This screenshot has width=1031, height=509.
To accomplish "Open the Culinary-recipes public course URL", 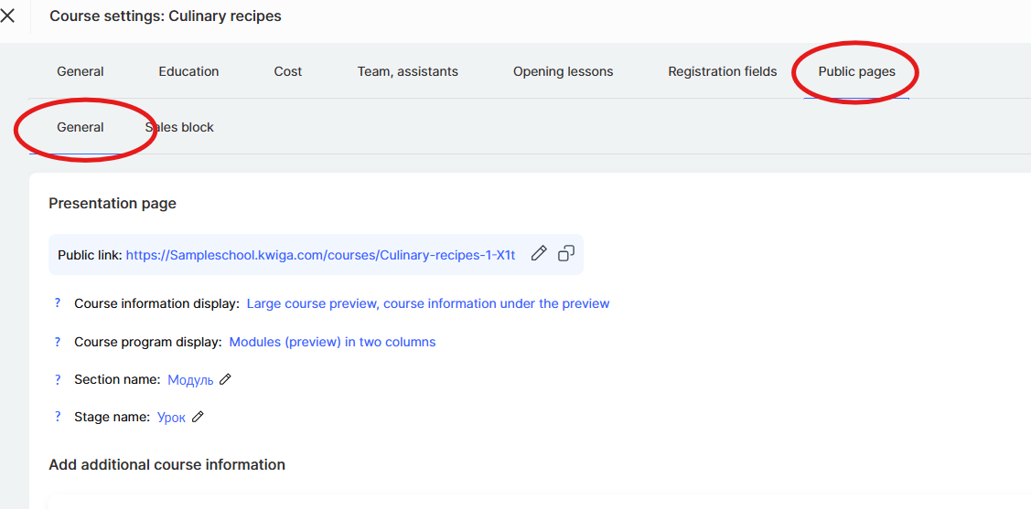I will tap(320, 255).
